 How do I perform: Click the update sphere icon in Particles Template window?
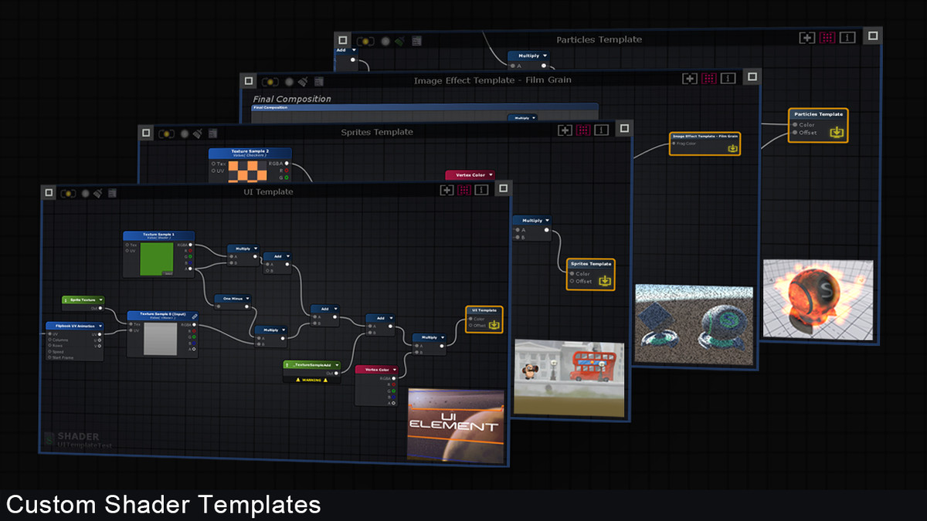tap(385, 41)
